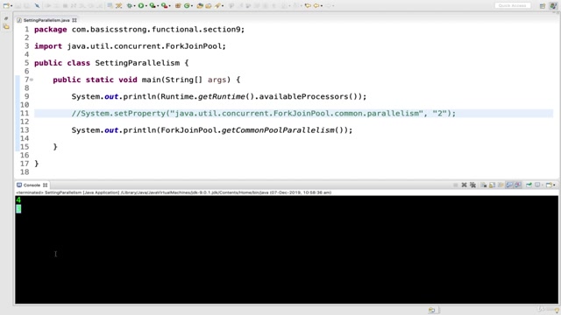
Task: Click the Terminate button in the console toolbar
Action: pos(456,185)
